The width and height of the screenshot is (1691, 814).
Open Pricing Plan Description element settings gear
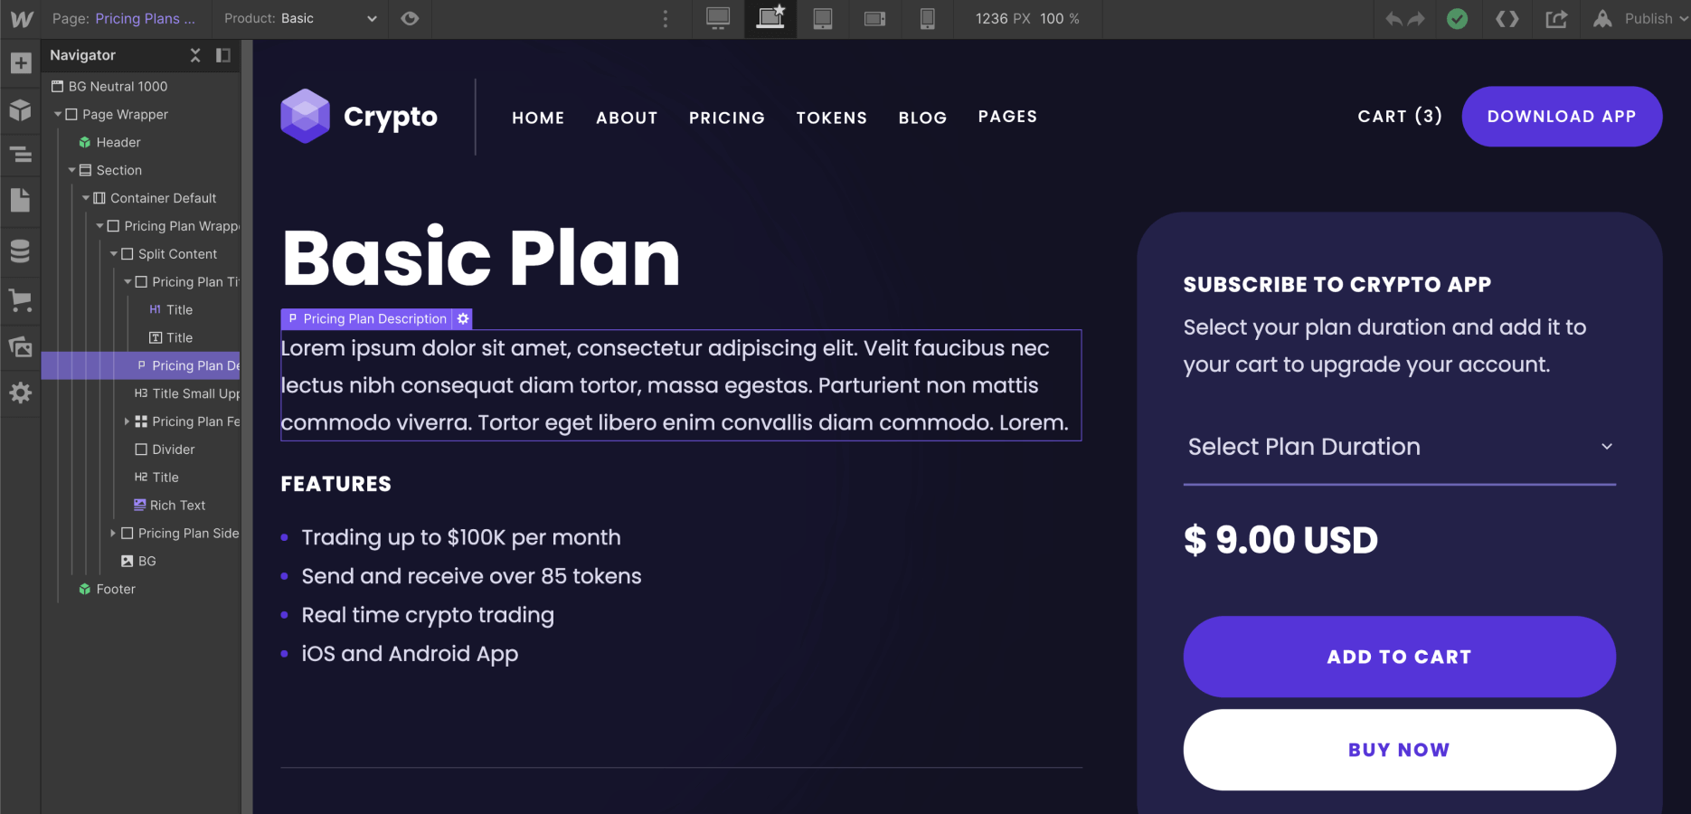462,318
